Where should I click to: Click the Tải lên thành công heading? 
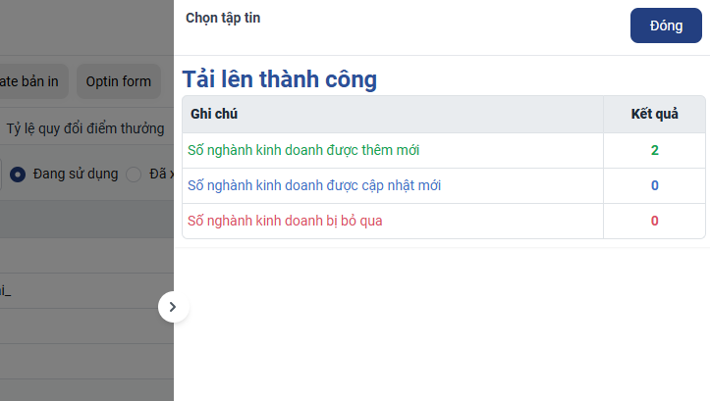pyautogui.click(x=280, y=79)
